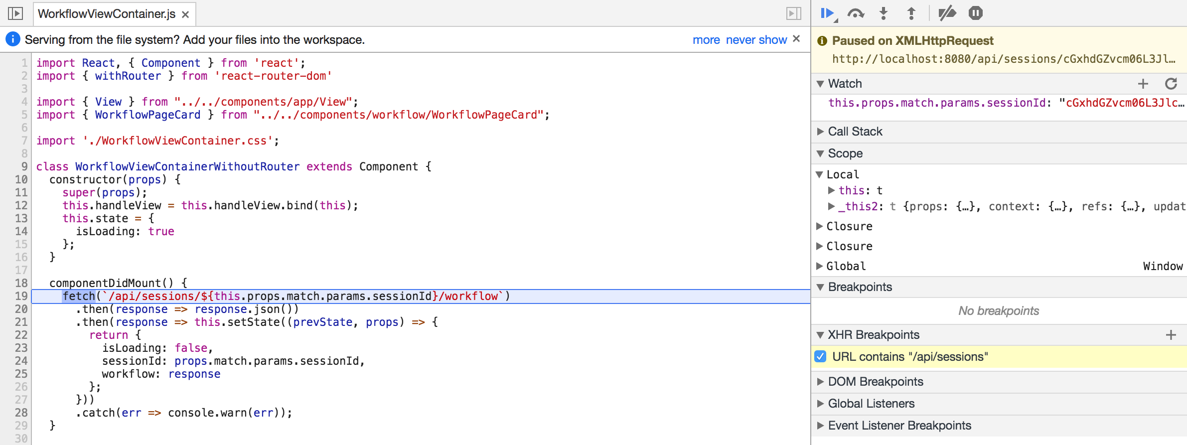Expand the Call Stack section

pyautogui.click(x=820, y=132)
